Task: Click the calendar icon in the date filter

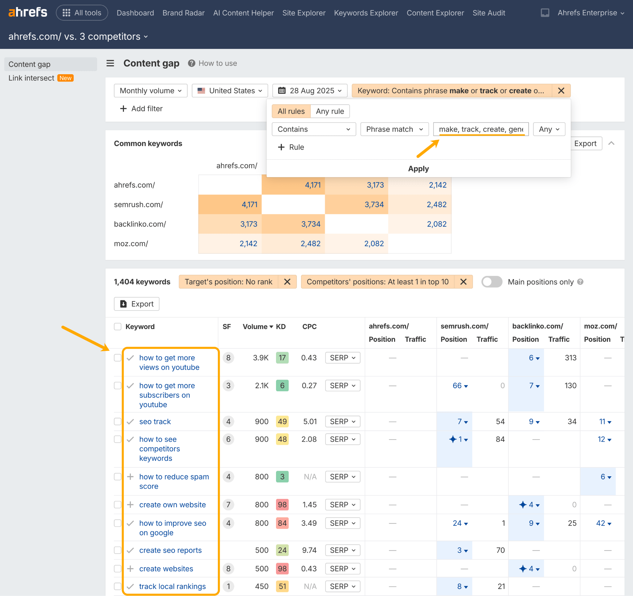Action: (282, 91)
